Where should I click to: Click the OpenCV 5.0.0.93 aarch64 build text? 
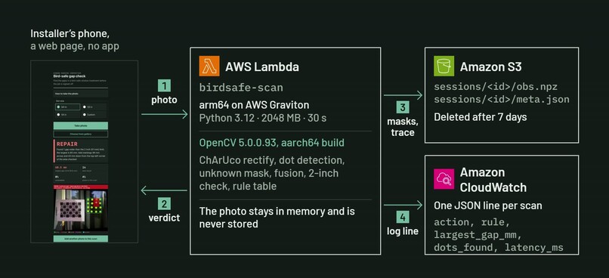pyautogui.click(x=271, y=143)
